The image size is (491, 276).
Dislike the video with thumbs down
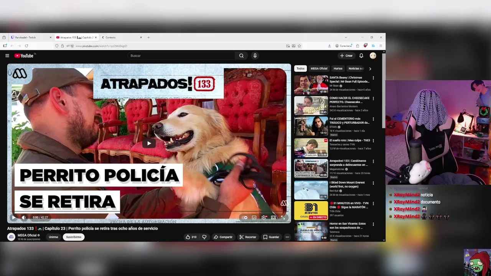204,237
